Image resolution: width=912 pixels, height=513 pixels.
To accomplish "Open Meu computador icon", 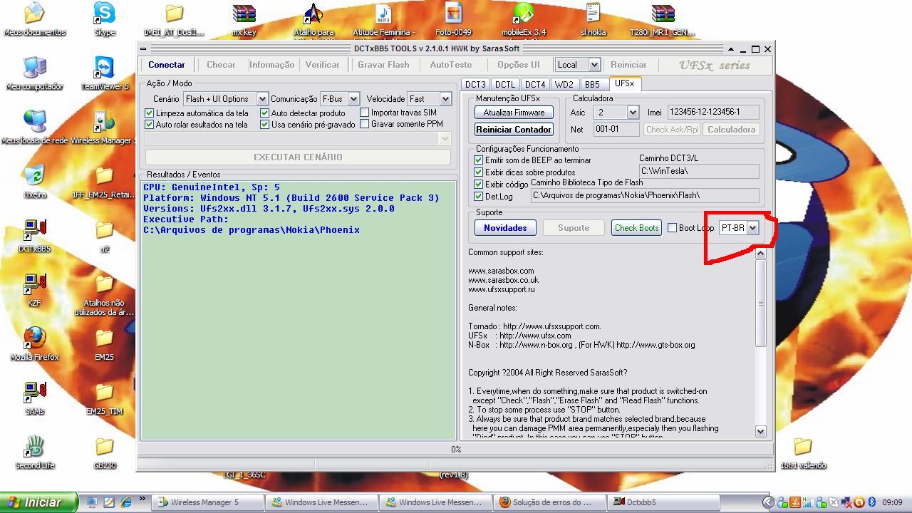I will (34, 73).
